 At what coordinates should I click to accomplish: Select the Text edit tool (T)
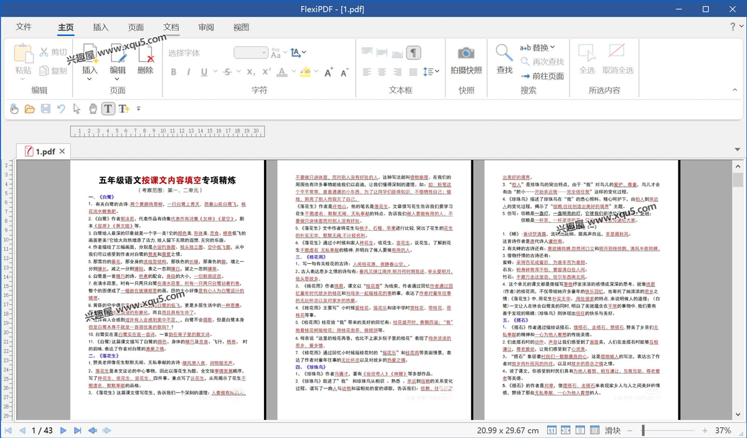click(108, 109)
